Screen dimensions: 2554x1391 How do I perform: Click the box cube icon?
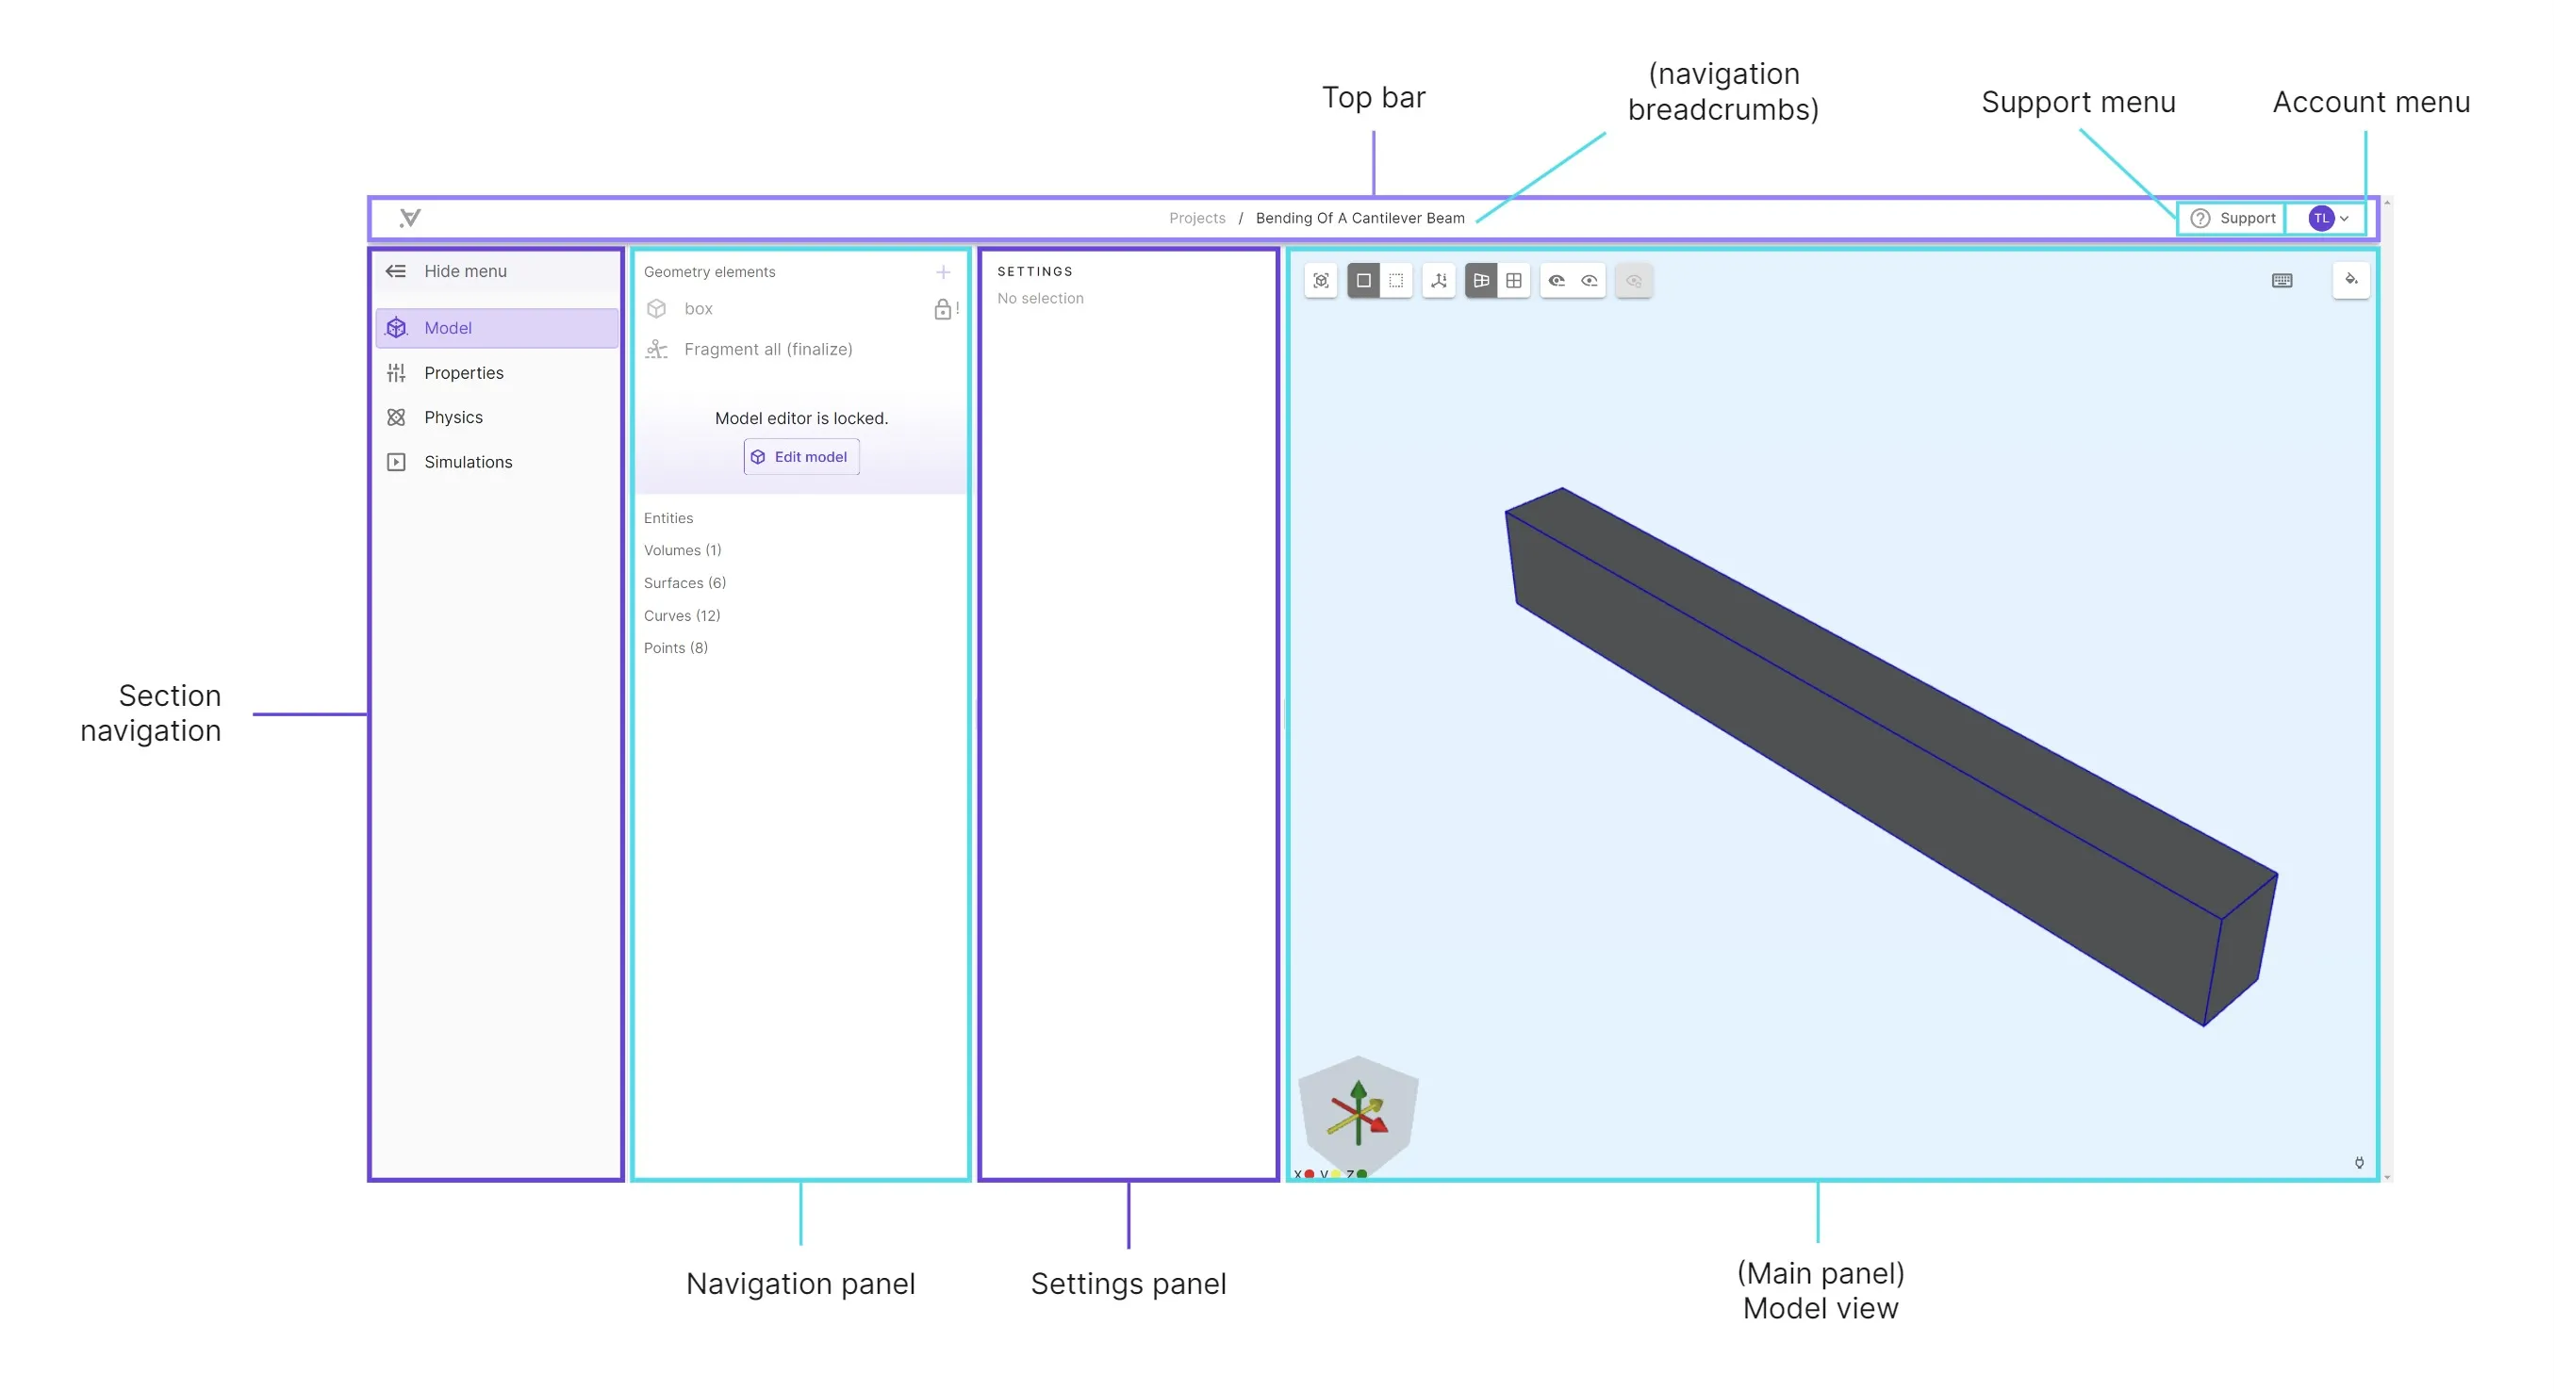(656, 309)
